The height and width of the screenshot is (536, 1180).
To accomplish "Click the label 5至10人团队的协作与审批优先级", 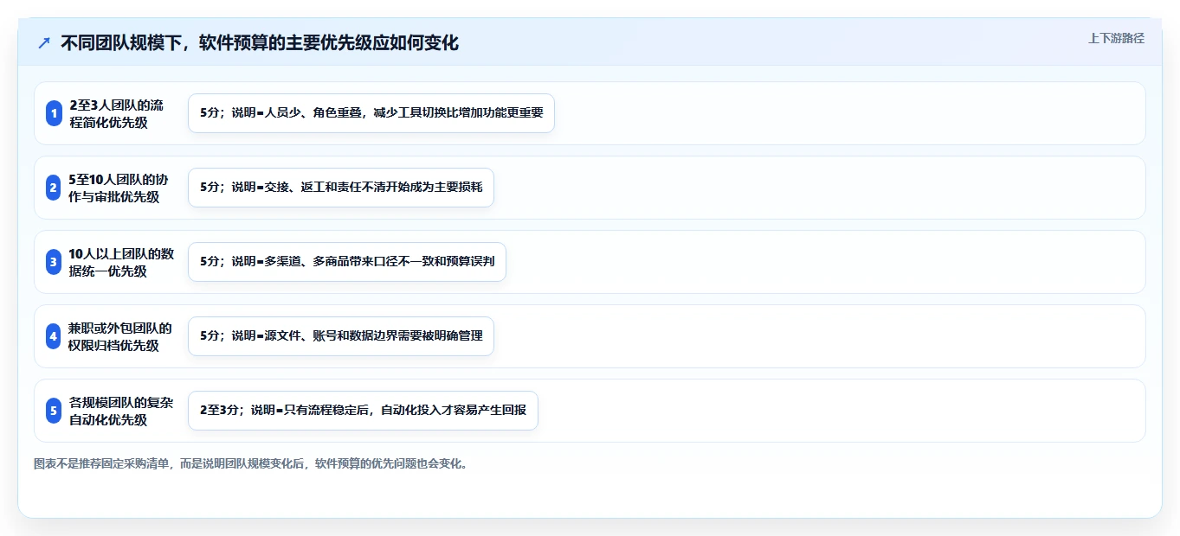I will (119, 188).
